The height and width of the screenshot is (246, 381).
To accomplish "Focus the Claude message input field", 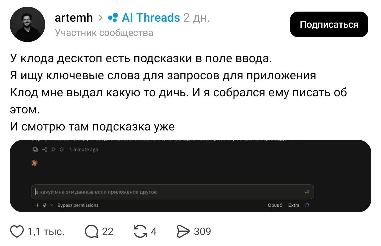I will tap(172, 192).
